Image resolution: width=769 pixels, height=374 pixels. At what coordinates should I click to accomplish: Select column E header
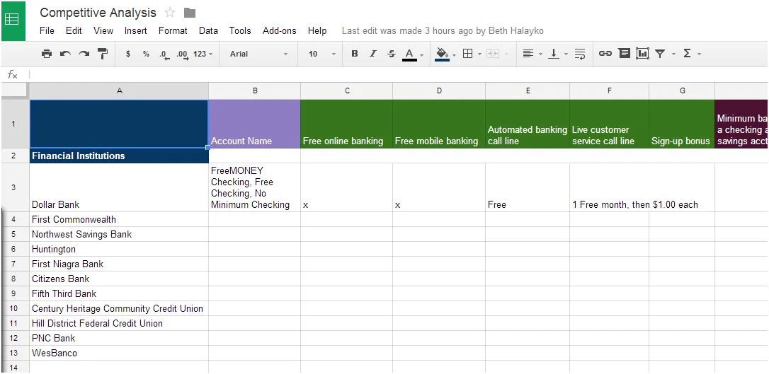[528, 90]
